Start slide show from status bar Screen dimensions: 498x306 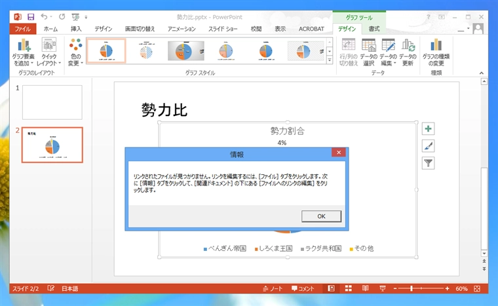(383, 288)
